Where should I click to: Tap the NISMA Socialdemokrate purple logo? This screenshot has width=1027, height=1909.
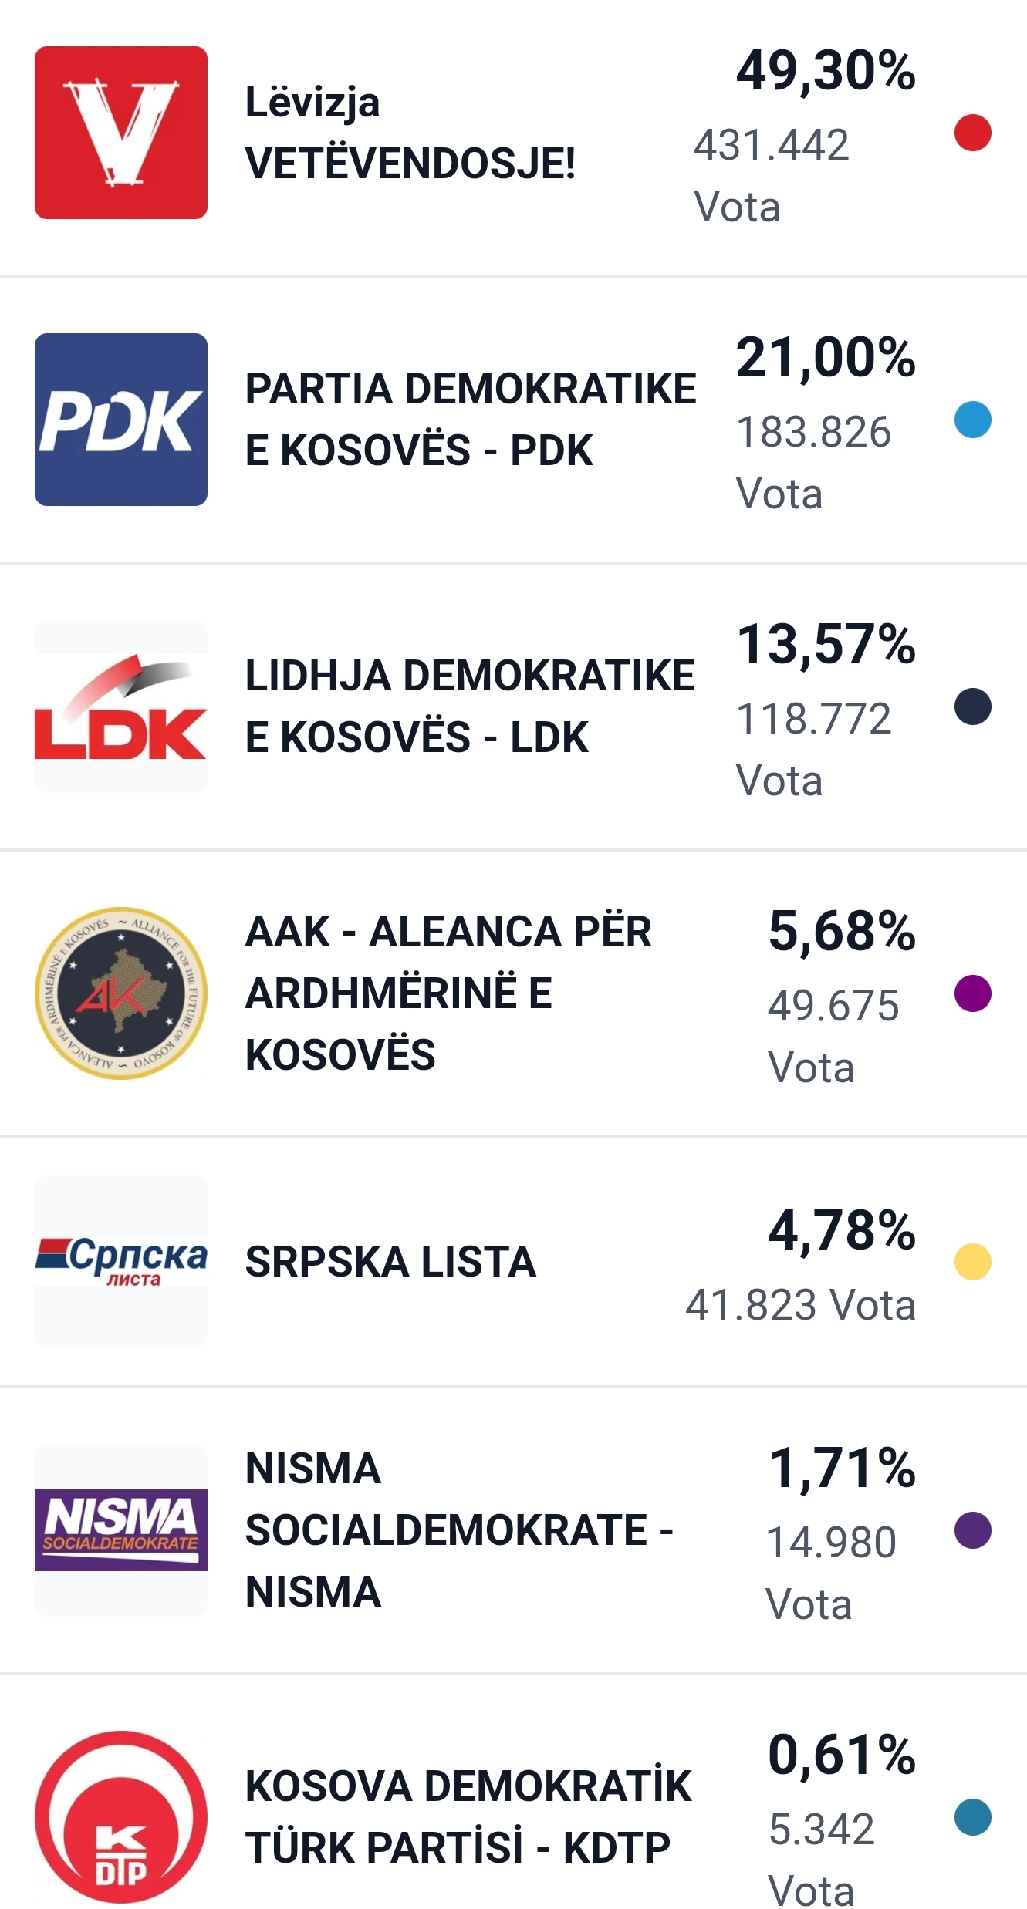point(121,1530)
